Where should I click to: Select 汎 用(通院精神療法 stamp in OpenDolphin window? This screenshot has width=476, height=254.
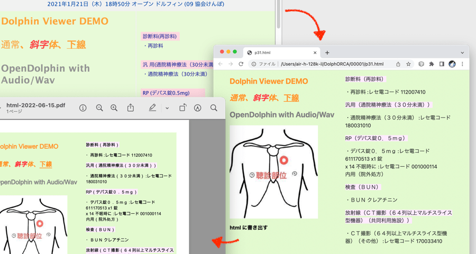[x=178, y=65]
